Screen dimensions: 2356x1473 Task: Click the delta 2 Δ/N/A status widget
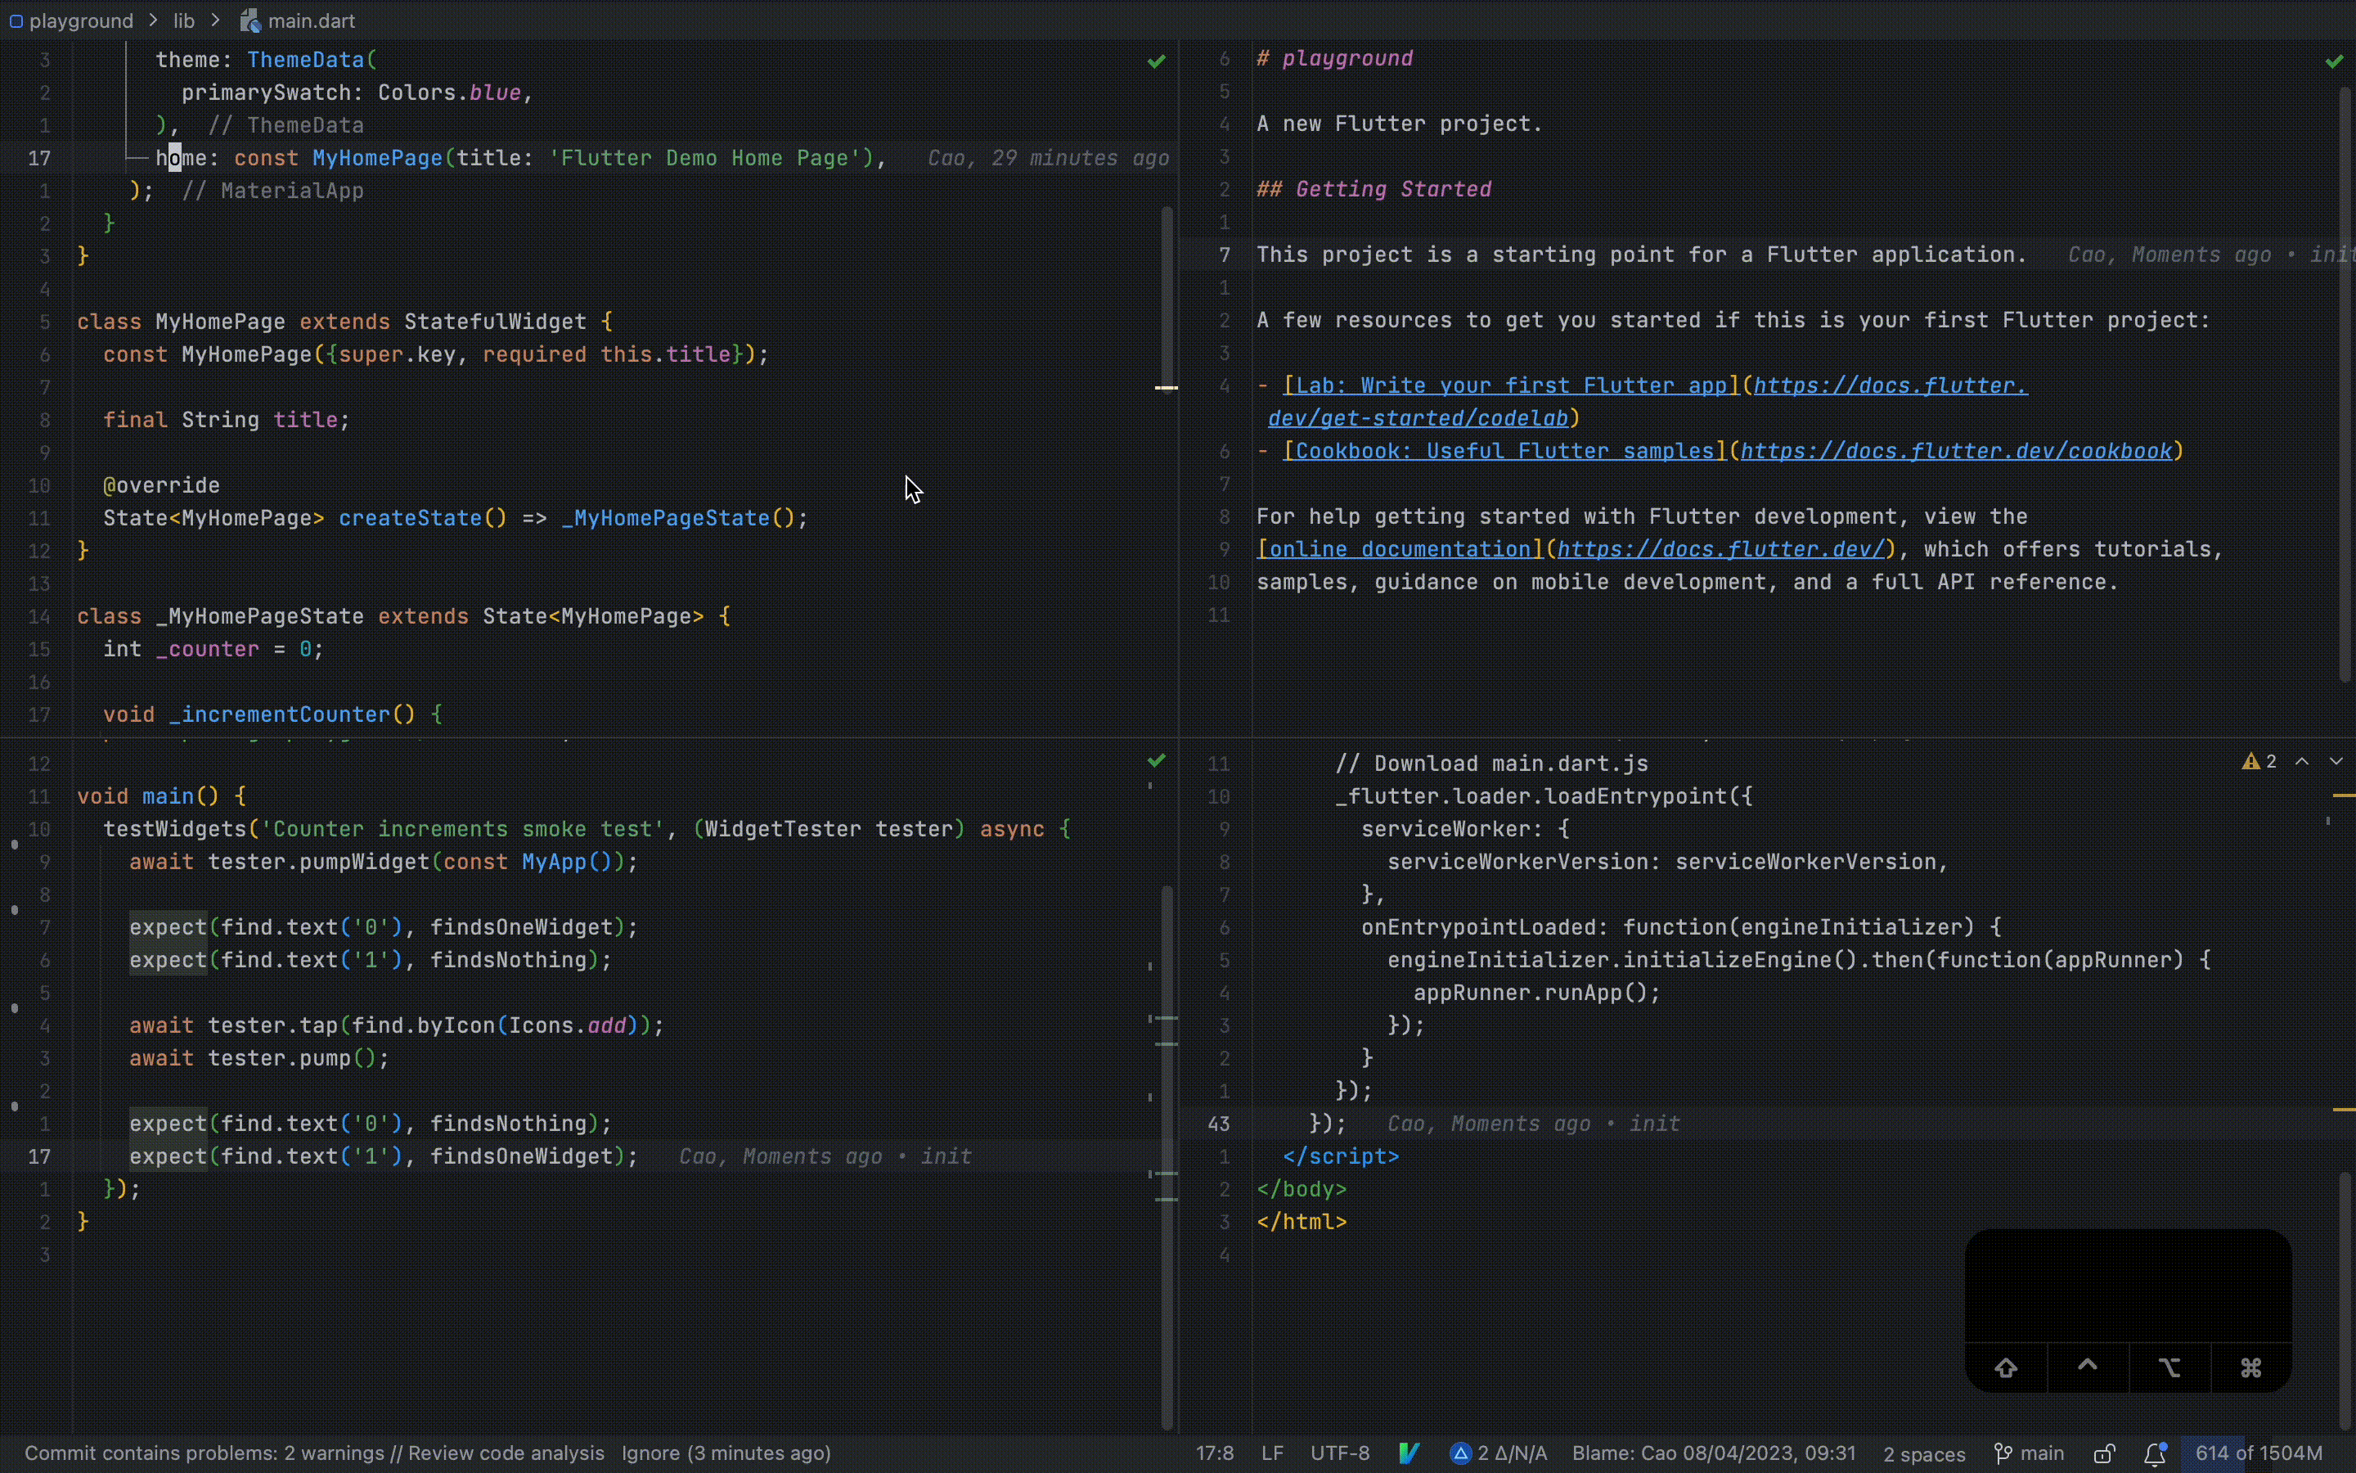tap(1499, 1453)
